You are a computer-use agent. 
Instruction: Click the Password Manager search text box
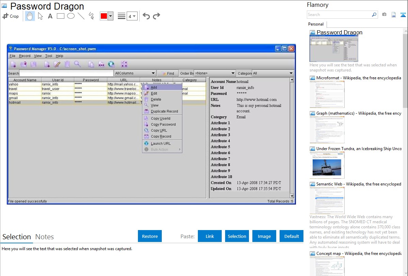[67, 73]
